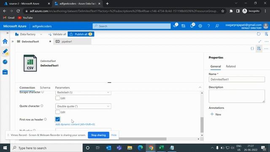This screenshot has width=270, height=152.
Task: Open the dataset actions ellipsis menu
Action: (266, 49)
